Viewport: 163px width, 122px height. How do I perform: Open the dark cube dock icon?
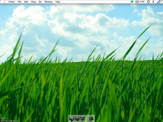83,118
